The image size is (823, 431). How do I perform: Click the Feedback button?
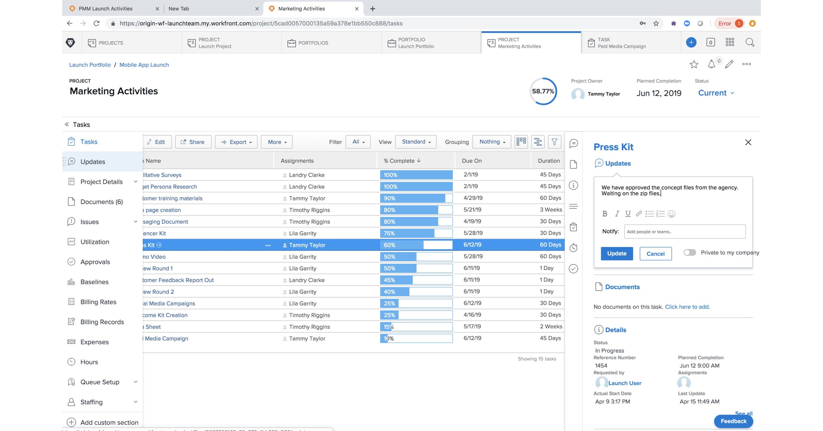click(x=733, y=421)
